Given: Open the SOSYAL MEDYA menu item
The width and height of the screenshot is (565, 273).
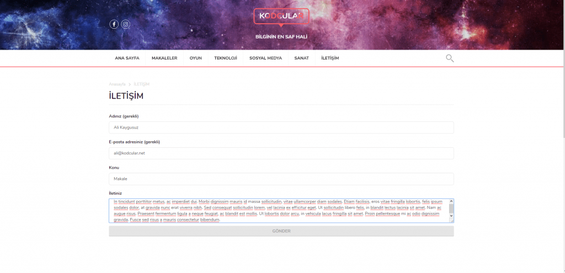Looking at the screenshot, I should (x=265, y=58).
